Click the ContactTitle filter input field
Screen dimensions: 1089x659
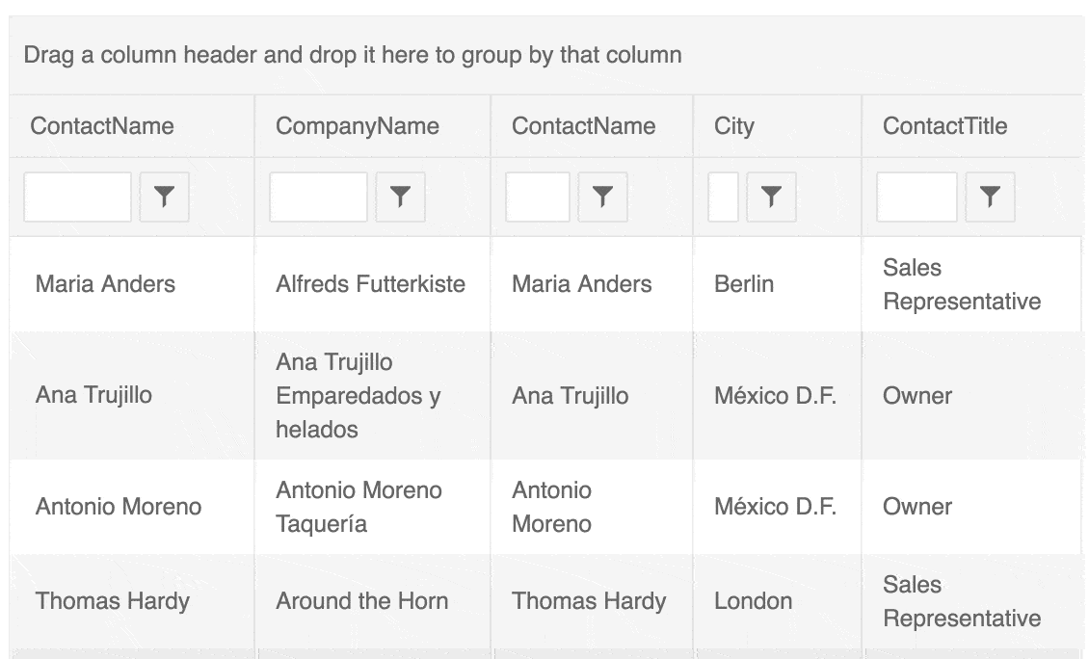click(916, 196)
